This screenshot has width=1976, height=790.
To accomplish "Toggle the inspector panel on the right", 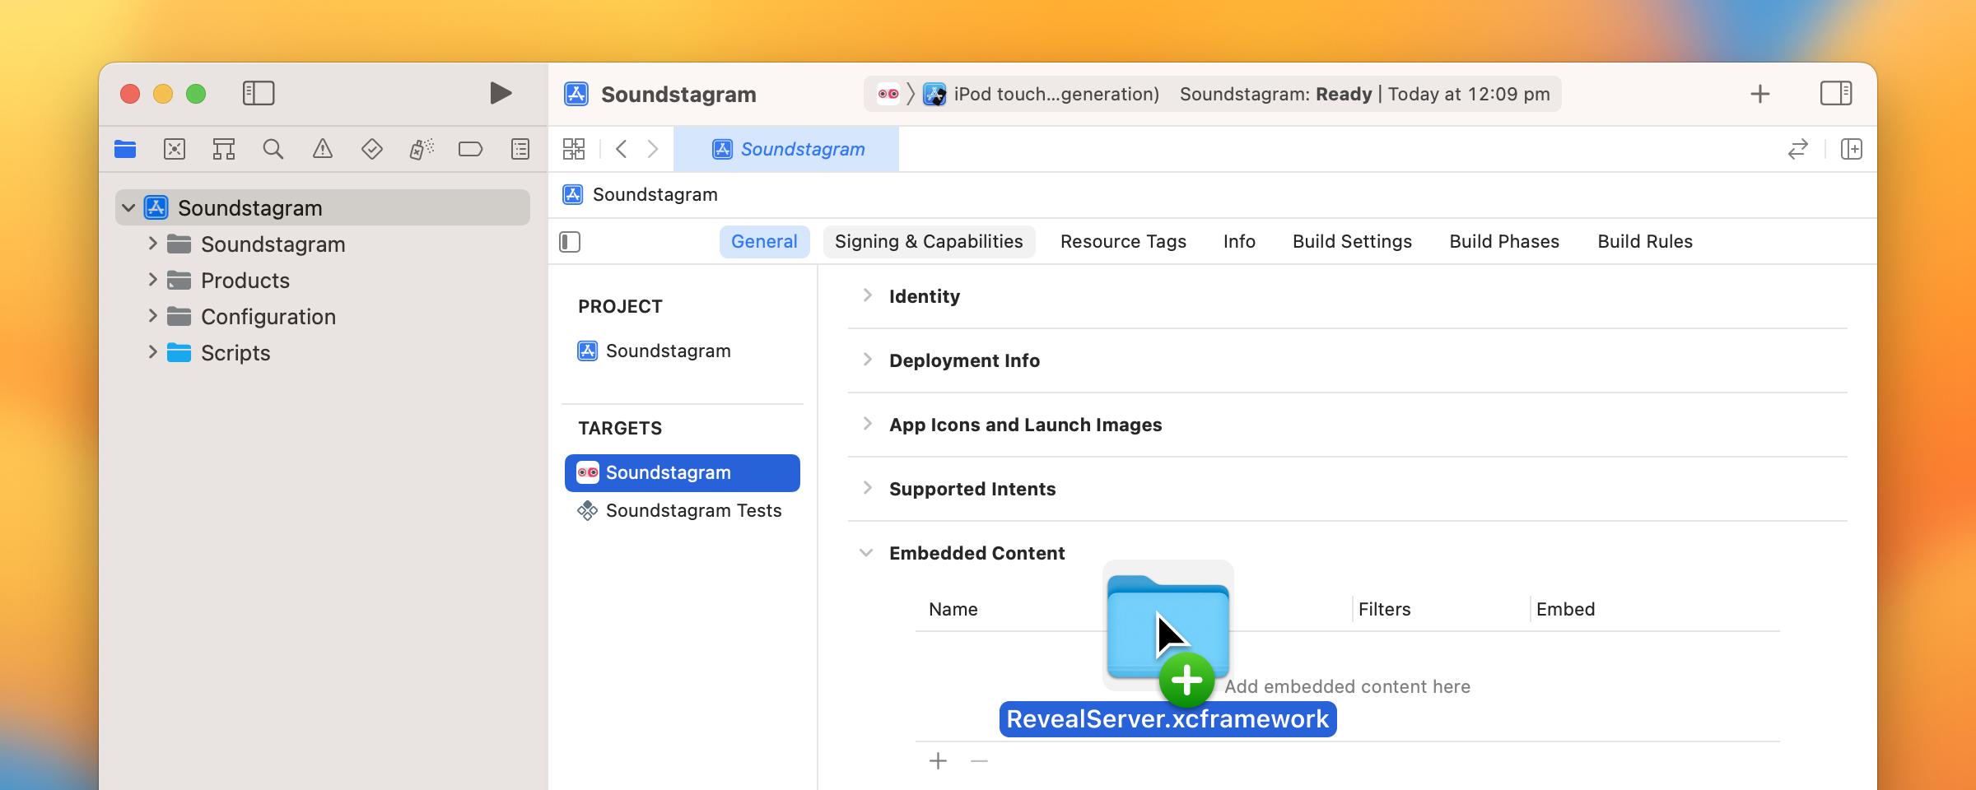I will (x=1836, y=93).
